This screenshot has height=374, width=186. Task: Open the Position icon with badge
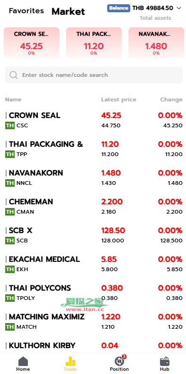pyautogui.click(x=119, y=361)
